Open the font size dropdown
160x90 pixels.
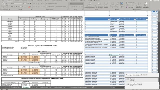26,3
